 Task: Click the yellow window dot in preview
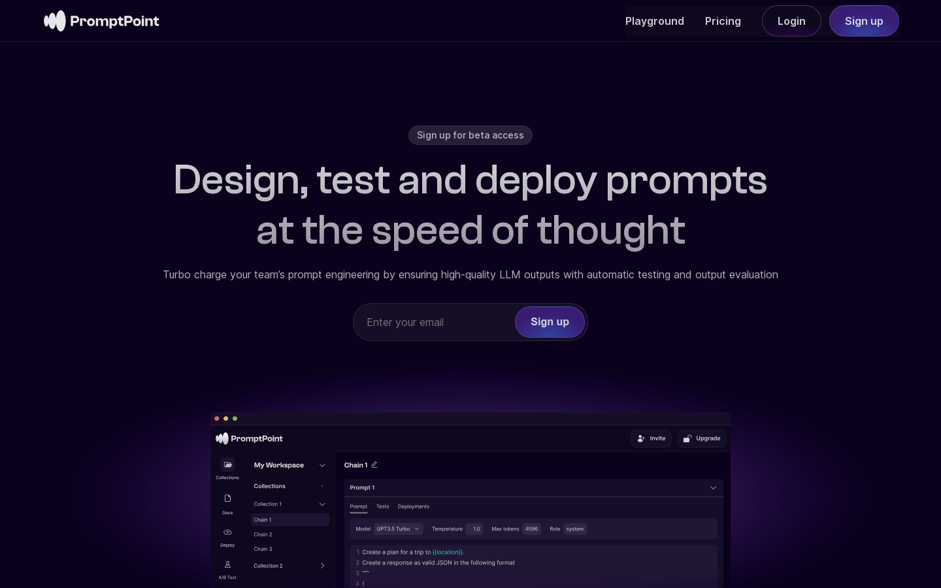pos(226,418)
